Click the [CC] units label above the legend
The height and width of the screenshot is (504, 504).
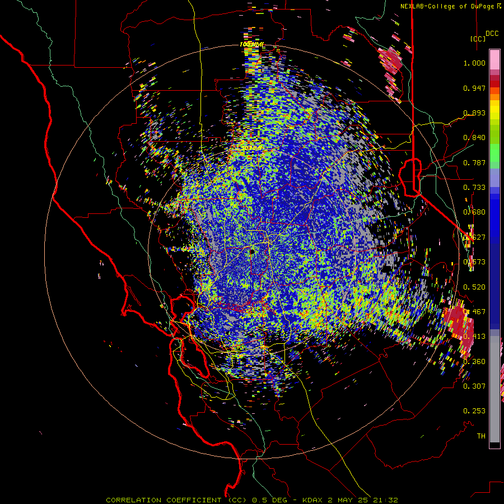click(x=478, y=39)
